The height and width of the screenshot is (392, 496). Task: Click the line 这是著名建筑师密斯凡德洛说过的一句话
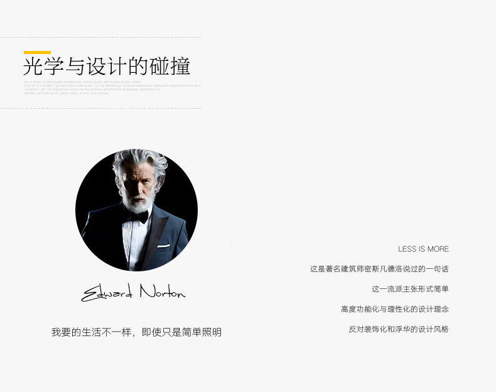point(379,269)
